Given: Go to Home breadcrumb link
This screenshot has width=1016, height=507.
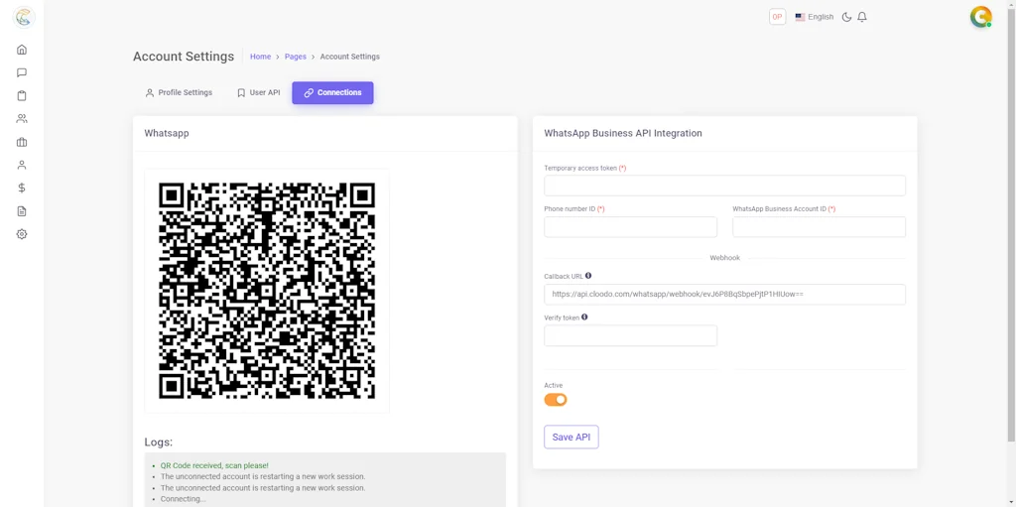Looking at the screenshot, I should [x=260, y=57].
